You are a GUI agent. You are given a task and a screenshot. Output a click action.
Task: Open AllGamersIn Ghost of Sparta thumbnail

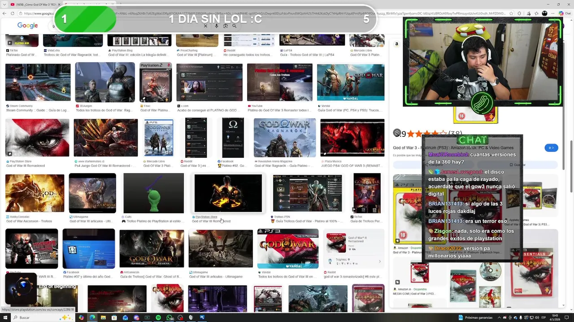coord(151,249)
